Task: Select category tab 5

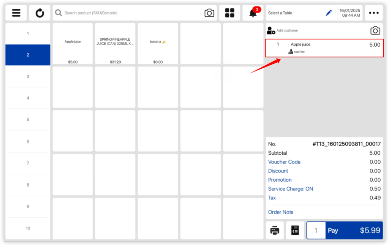Action: (28, 120)
